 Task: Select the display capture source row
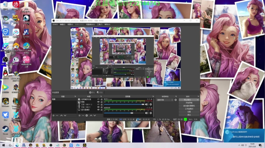coord(90,110)
